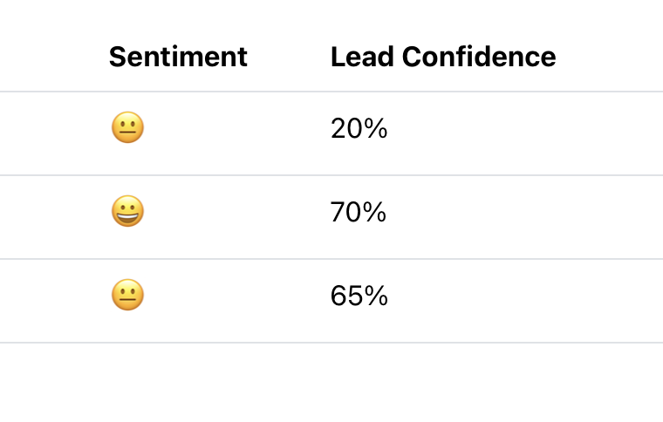Sort by the Lead Confidence column header
Viewport: 663px width, 422px height.
443,57
